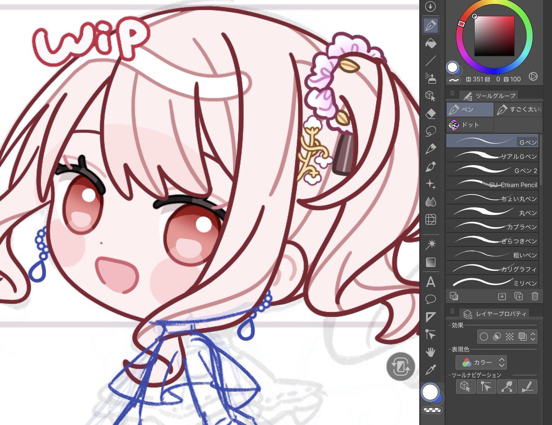Select the Eyedropper tool
Image resolution: width=552 pixels, height=425 pixels.
coord(431,369)
